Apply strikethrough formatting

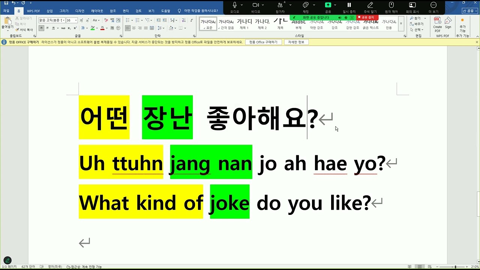tap(63, 28)
